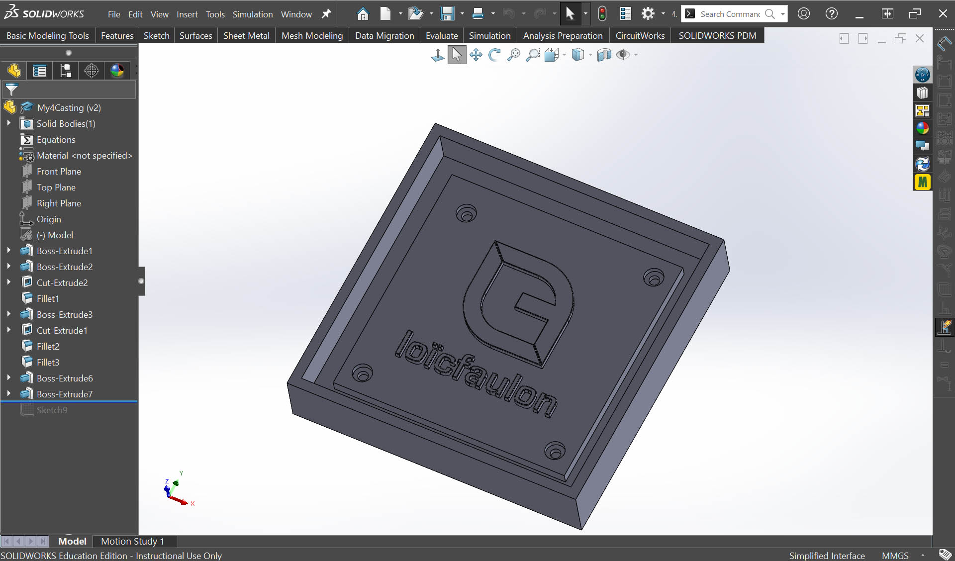Open the Save document icon

pyautogui.click(x=447, y=14)
